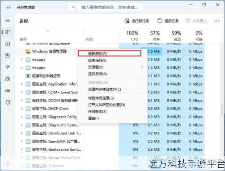
Task: Expand 服务主机: DCOM 服务器进程 group
Action: (x=21, y=100)
